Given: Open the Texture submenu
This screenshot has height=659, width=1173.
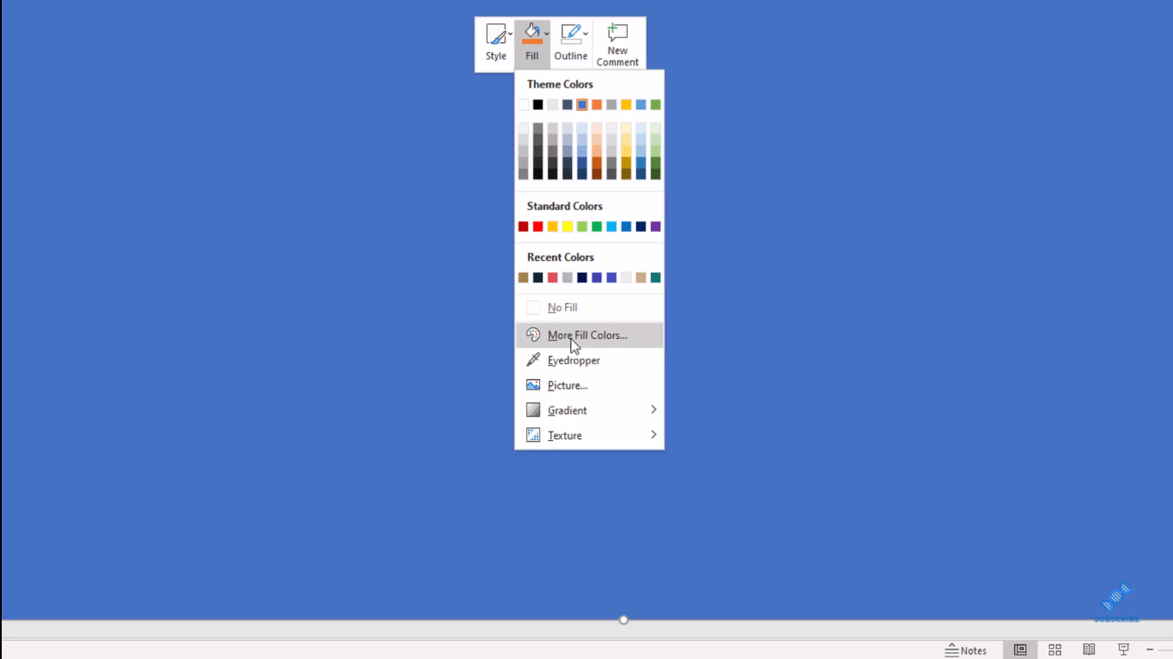Looking at the screenshot, I should pyautogui.click(x=589, y=435).
